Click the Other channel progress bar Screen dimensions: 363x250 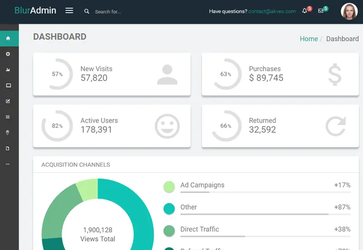pos(265,214)
